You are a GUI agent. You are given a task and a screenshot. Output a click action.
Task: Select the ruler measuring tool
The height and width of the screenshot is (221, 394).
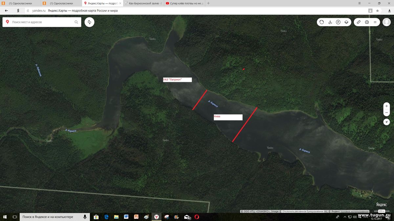359,22
